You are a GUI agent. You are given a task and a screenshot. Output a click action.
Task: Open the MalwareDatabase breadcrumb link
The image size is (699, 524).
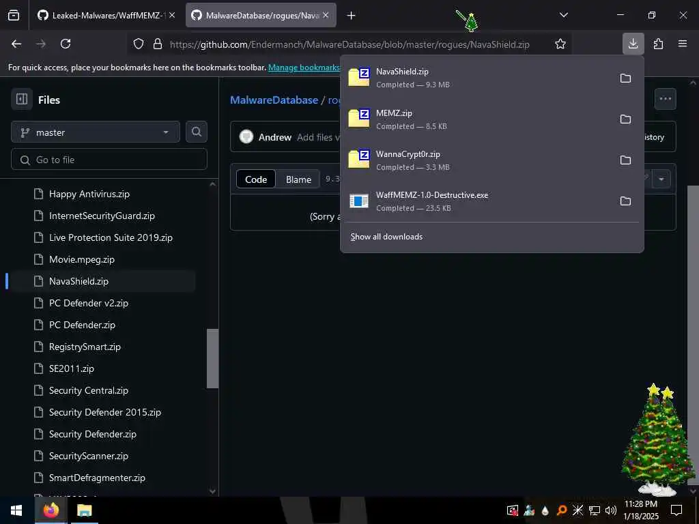point(274,100)
